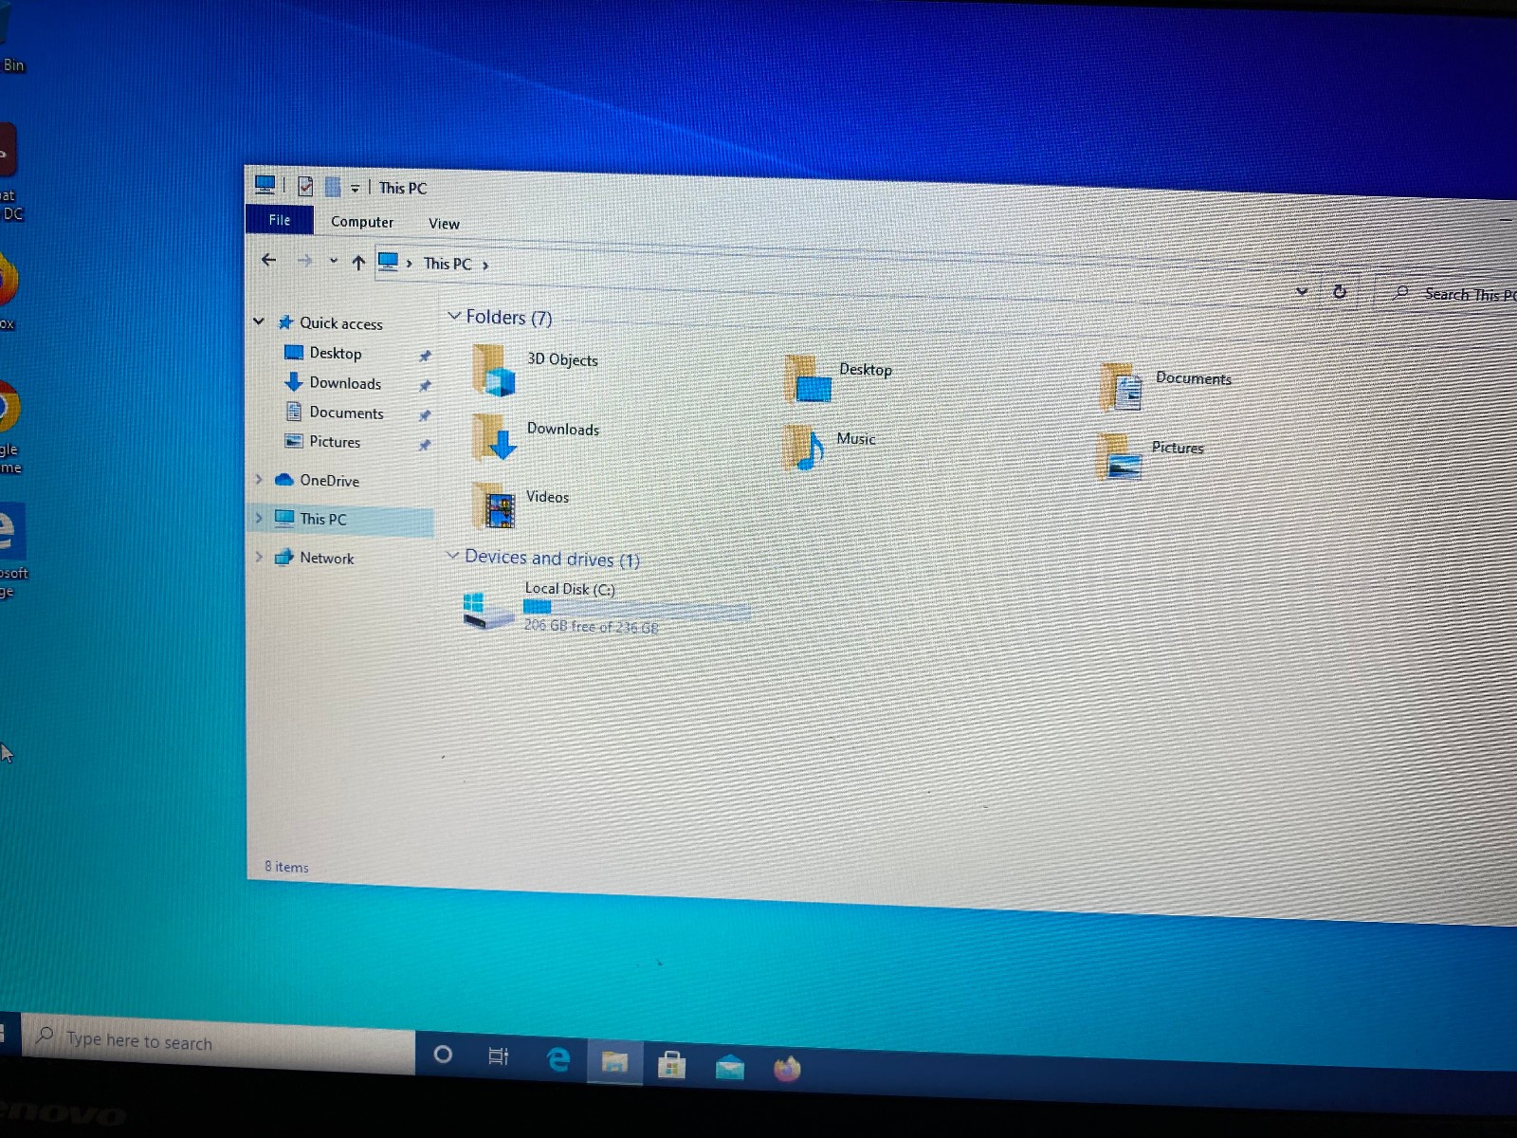This screenshot has width=1517, height=1138.
Task: Expand the Network tree node
Action: pos(259,557)
